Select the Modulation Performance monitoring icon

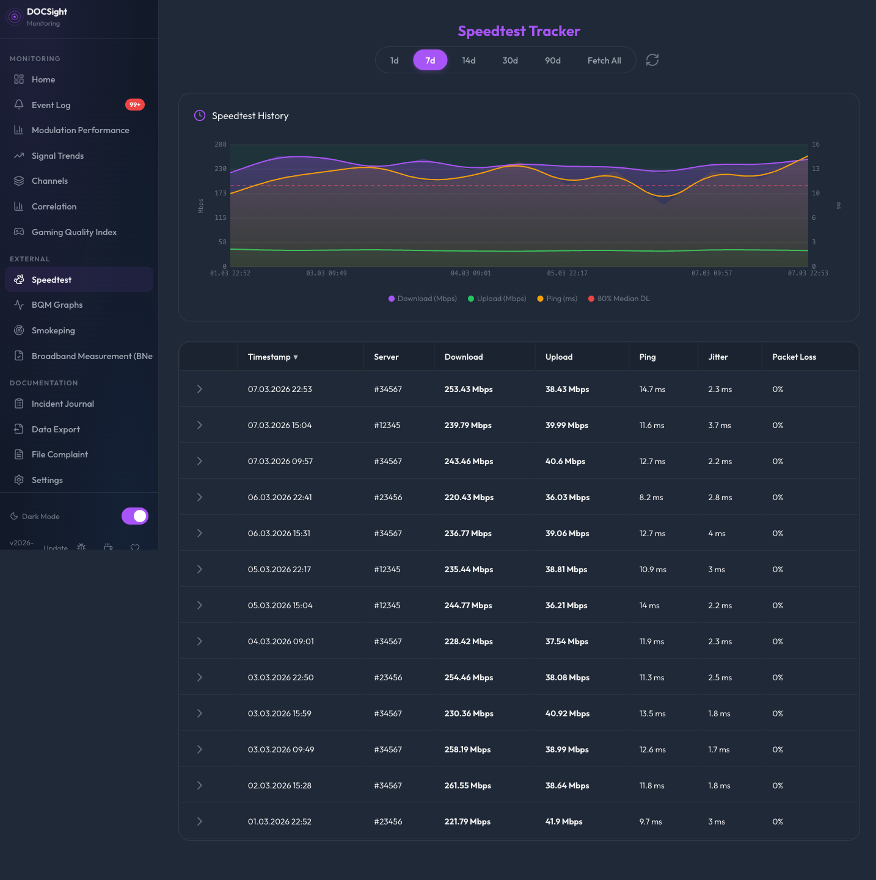pos(19,130)
